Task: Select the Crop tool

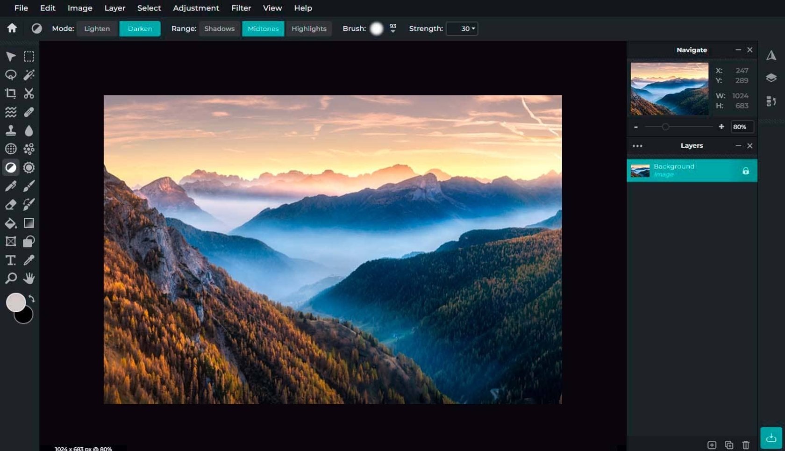Action: click(11, 93)
